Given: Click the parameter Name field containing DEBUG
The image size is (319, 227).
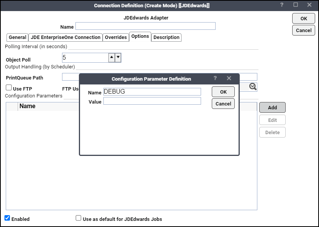Looking at the screenshot, I should click(x=152, y=92).
